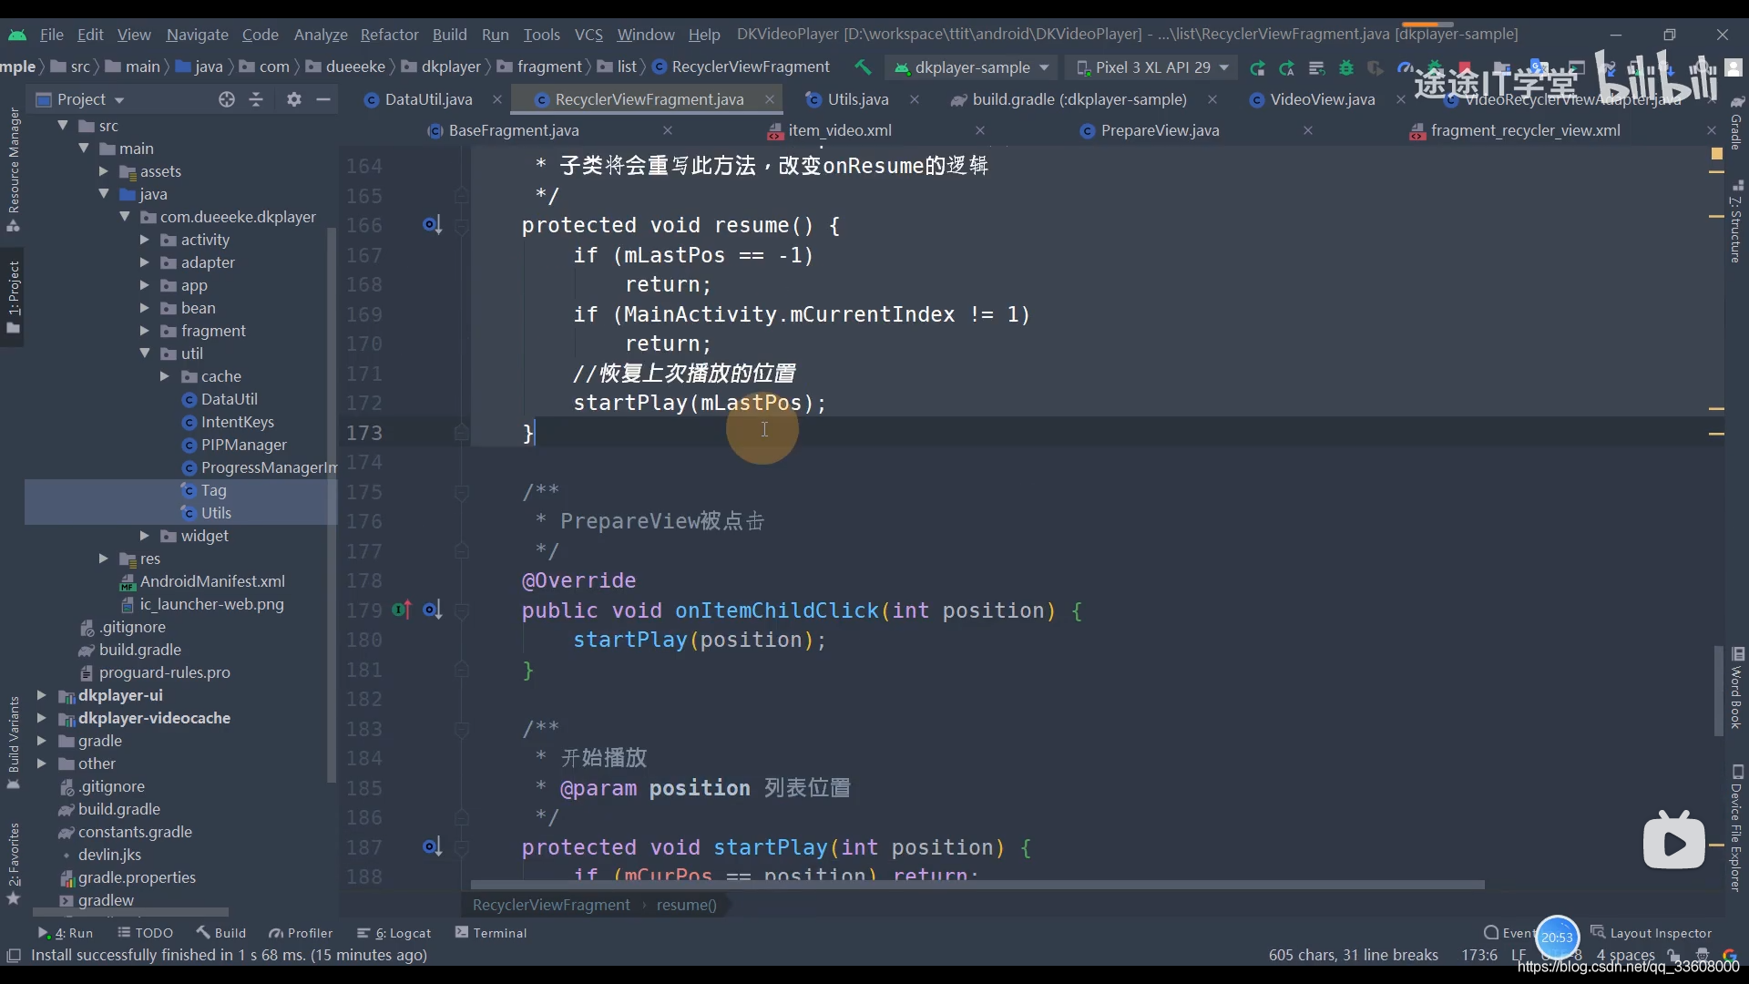Click the Apply Code Changes icon
Viewport: 1749px width, 984px height.
(1316, 67)
